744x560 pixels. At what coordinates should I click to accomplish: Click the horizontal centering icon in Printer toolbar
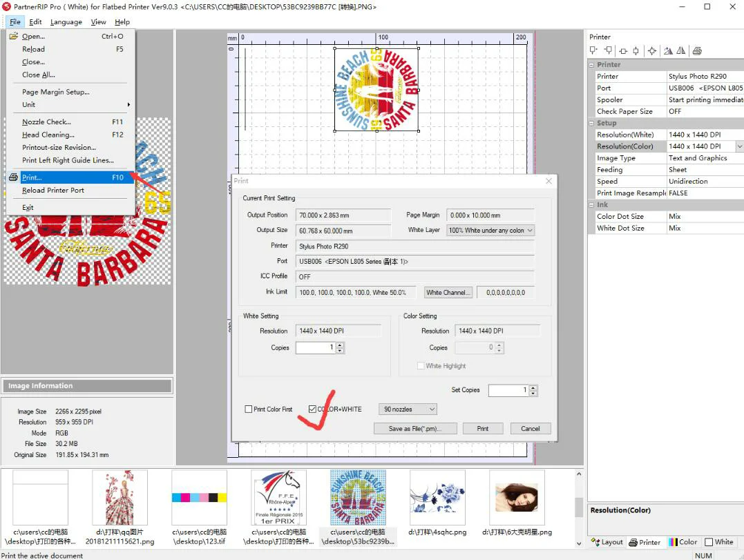coord(623,50)
